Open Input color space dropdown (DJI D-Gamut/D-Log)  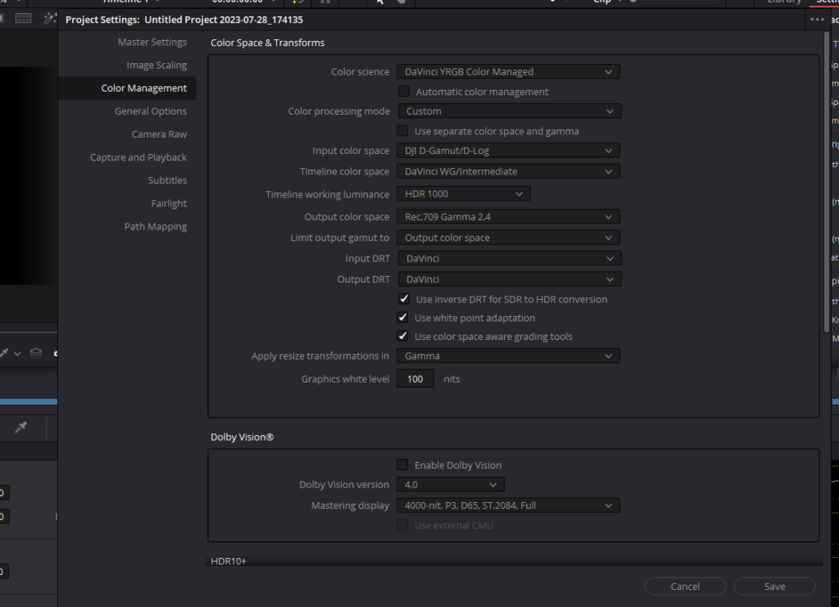(x=508, y=151)
